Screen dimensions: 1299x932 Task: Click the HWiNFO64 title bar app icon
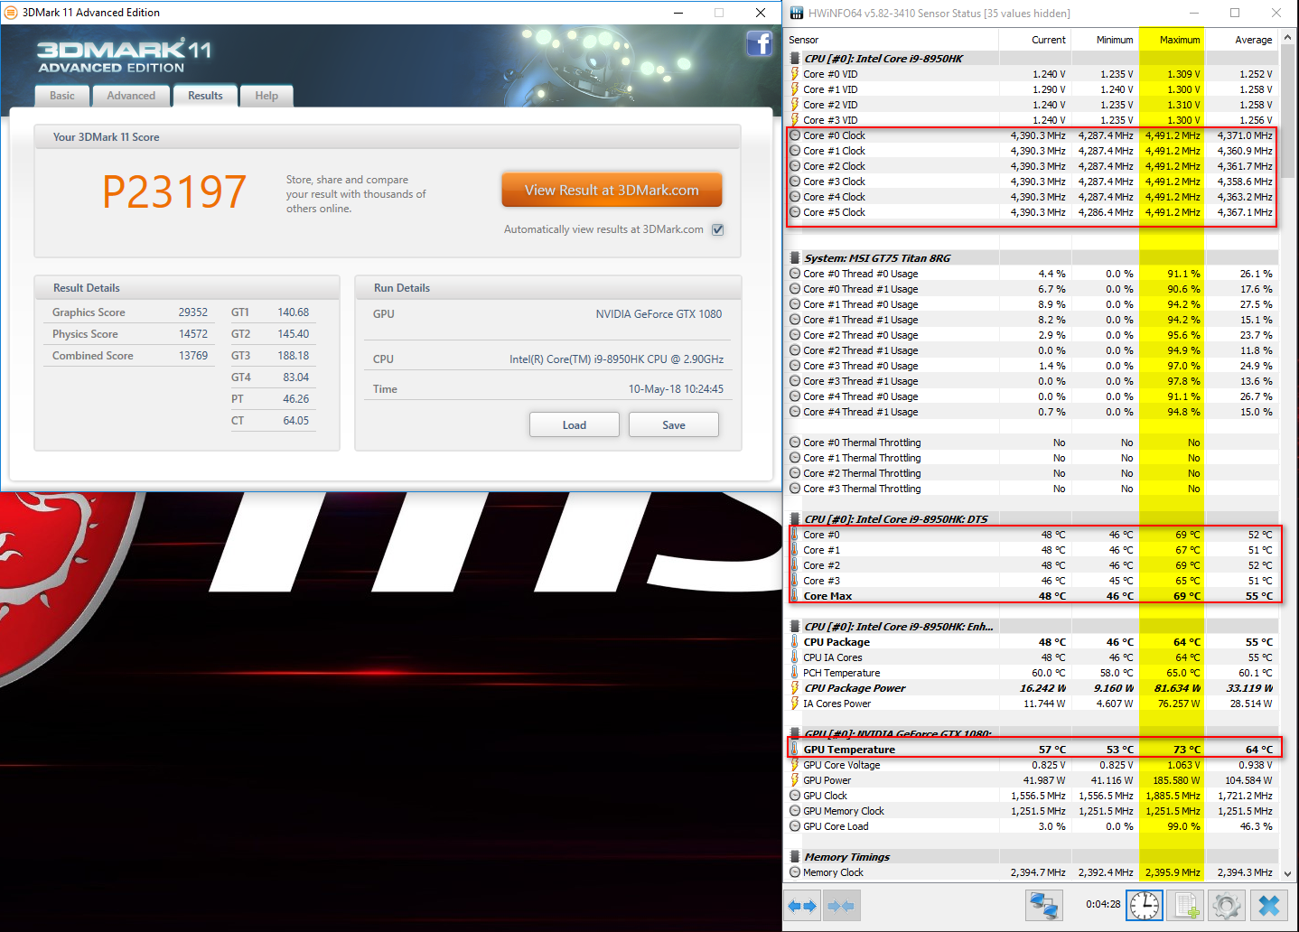click(796, 13)
